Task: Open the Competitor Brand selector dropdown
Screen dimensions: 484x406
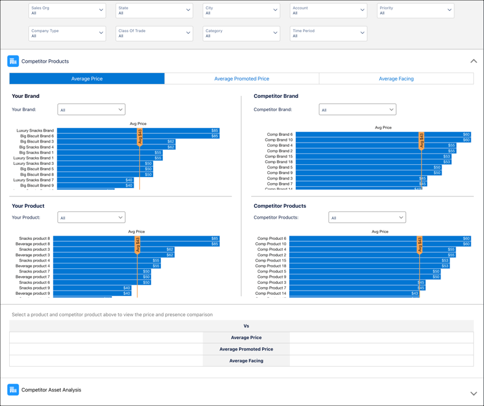Action: [358, 109]
